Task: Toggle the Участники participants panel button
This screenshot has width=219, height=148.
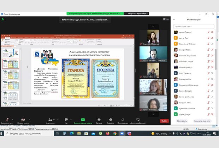Action: [50, 121]
